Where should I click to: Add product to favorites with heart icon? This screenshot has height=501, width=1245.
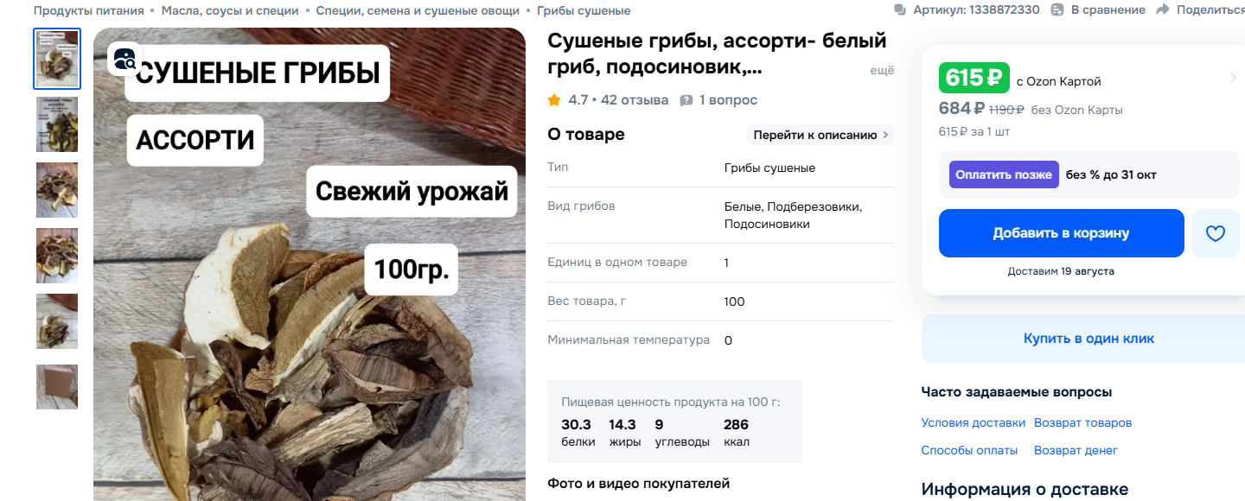(x=1216, y=233)
